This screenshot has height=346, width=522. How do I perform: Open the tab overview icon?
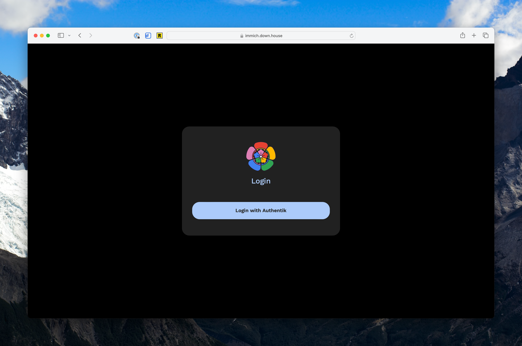[485, 35]
